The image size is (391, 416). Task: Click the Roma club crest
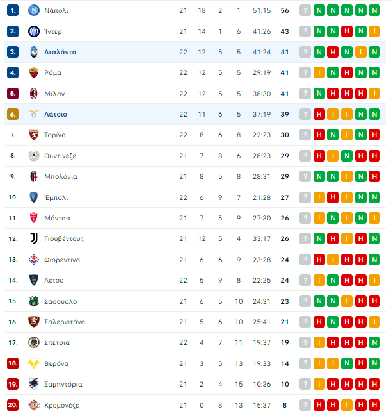34,72
